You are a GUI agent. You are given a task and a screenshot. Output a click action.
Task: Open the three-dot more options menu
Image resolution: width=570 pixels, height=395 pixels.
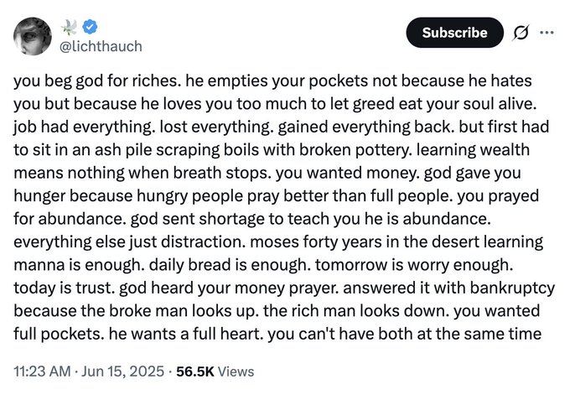tap(547, 33)
